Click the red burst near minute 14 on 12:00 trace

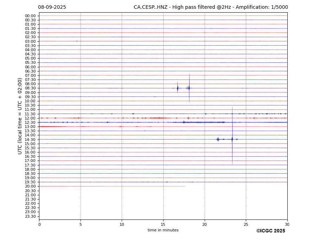(x=158, y=118)
